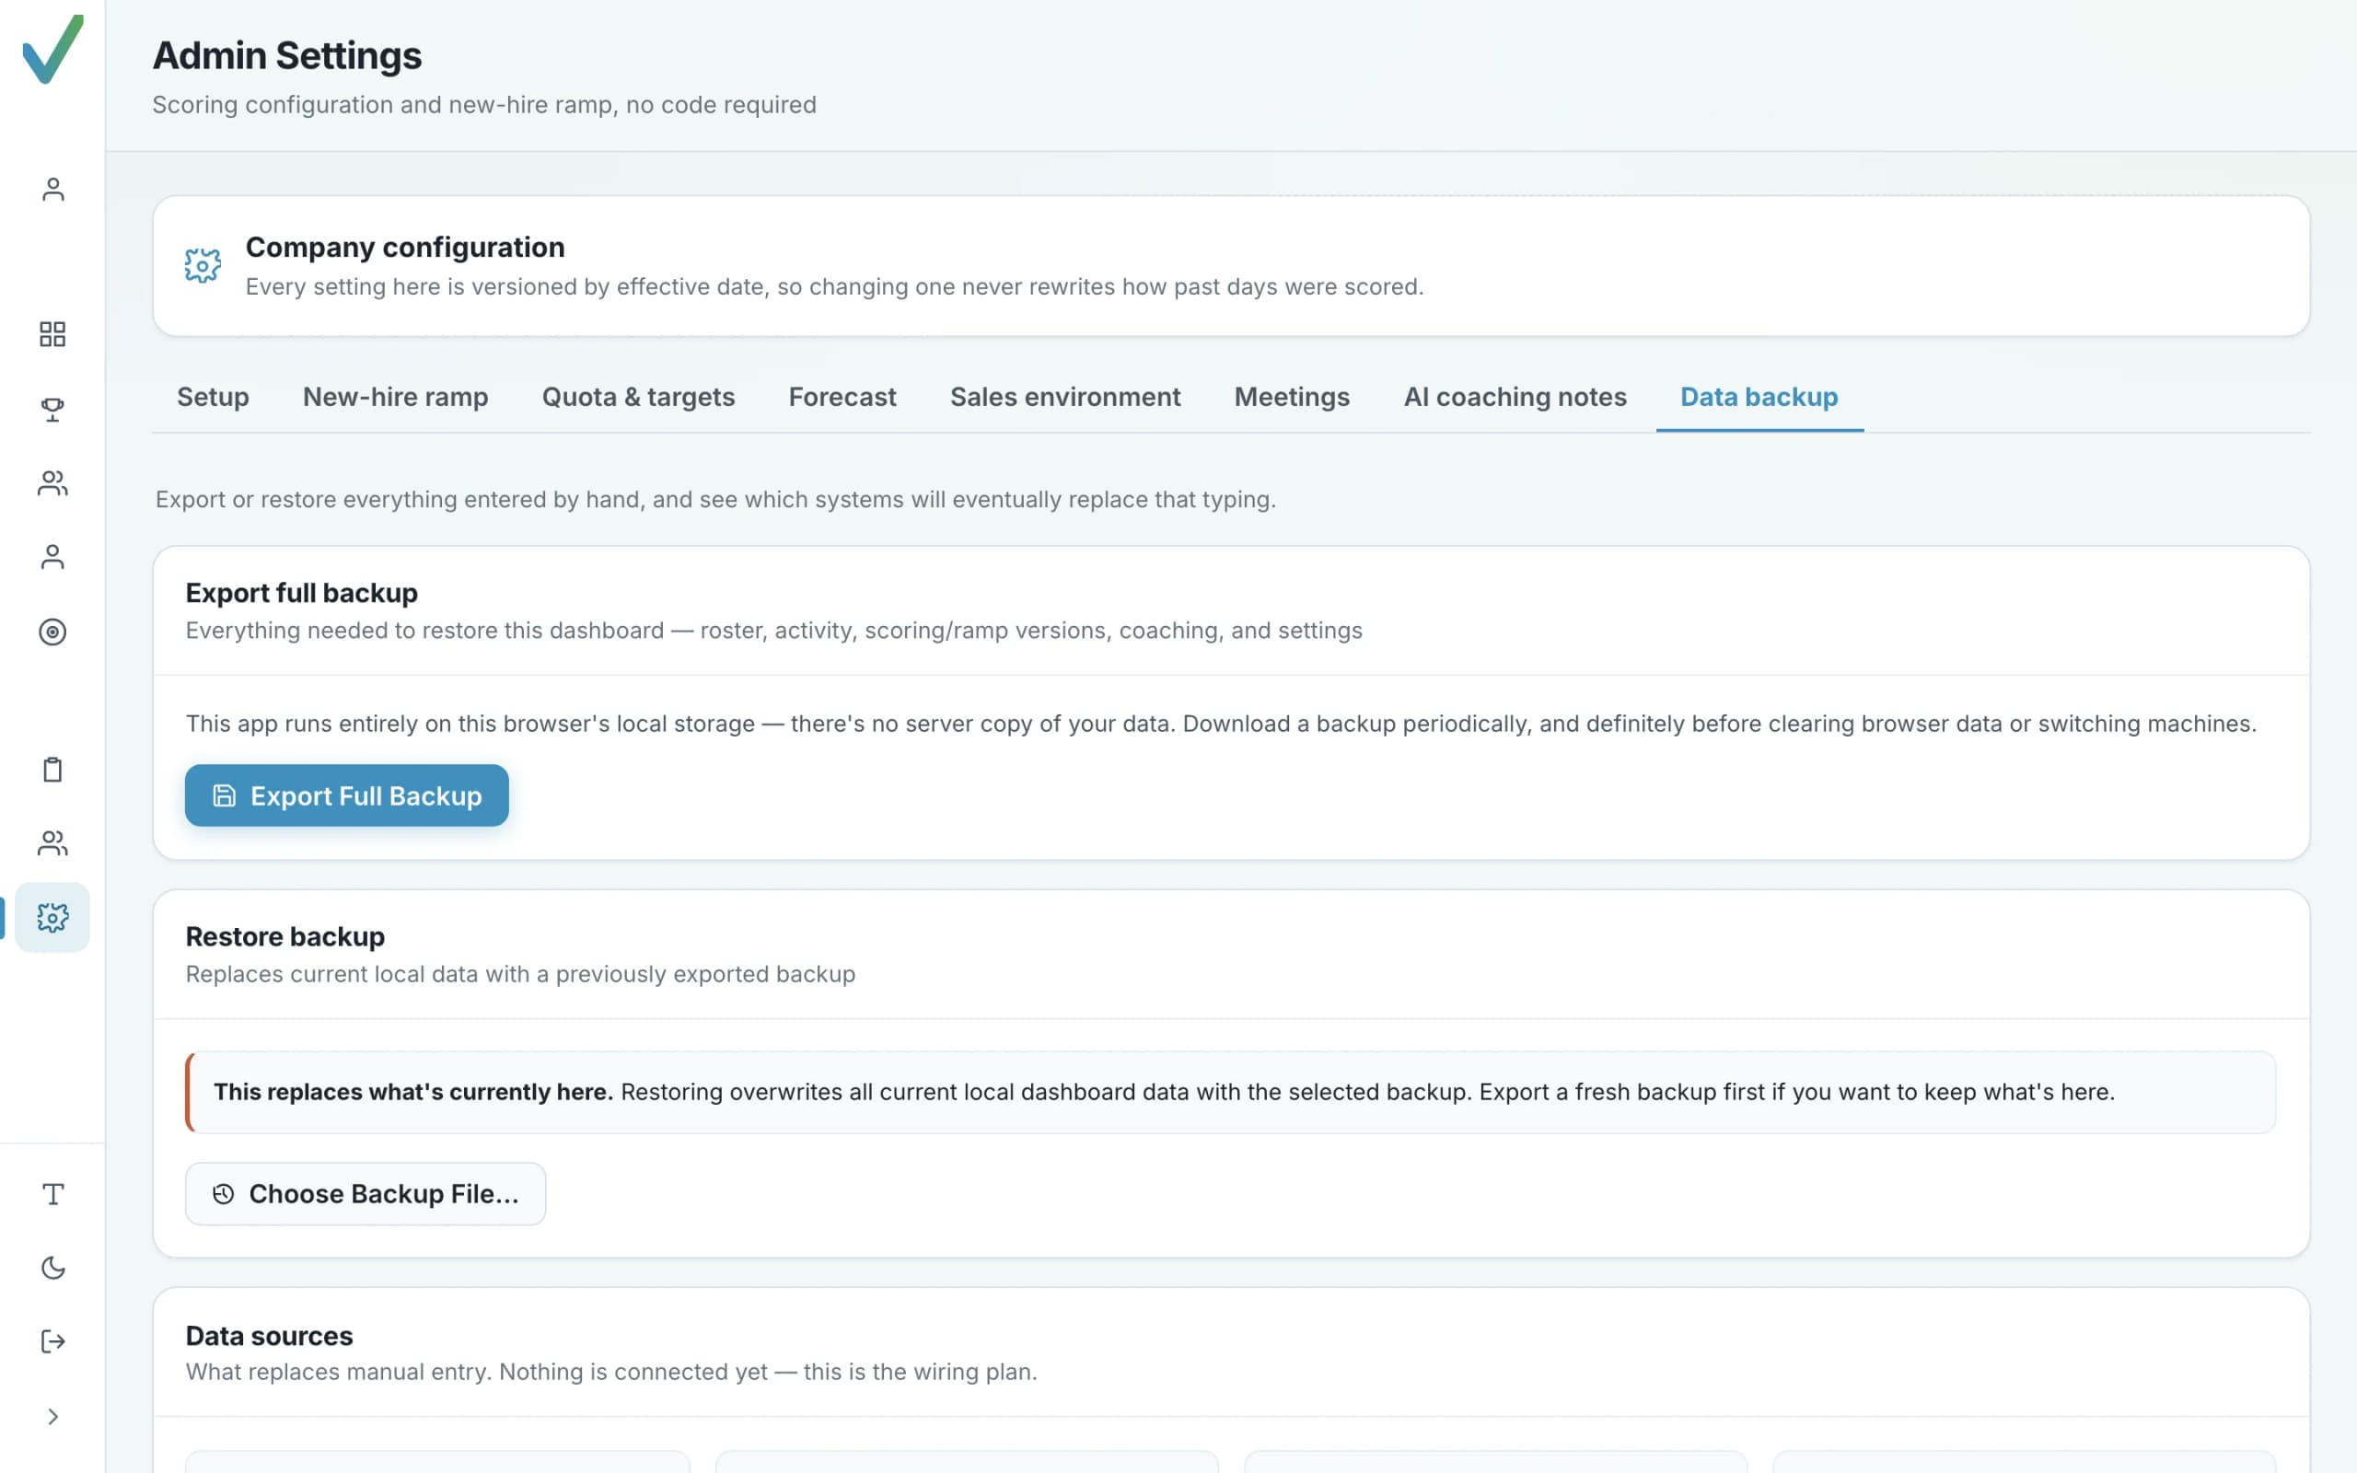Click the Data sources heading
This screenshot has height=1473, width=2357.
[269, 1336]
